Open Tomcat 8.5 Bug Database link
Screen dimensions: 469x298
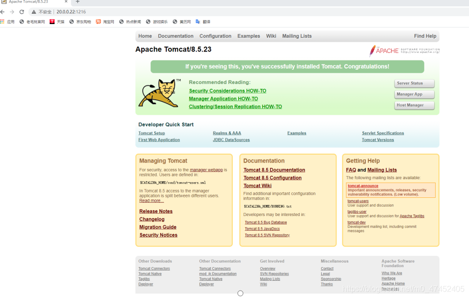pos(266,222)
